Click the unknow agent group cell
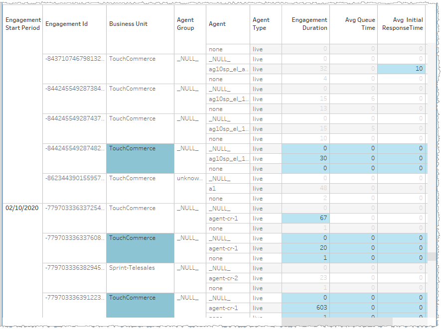 tap(189, 178)
